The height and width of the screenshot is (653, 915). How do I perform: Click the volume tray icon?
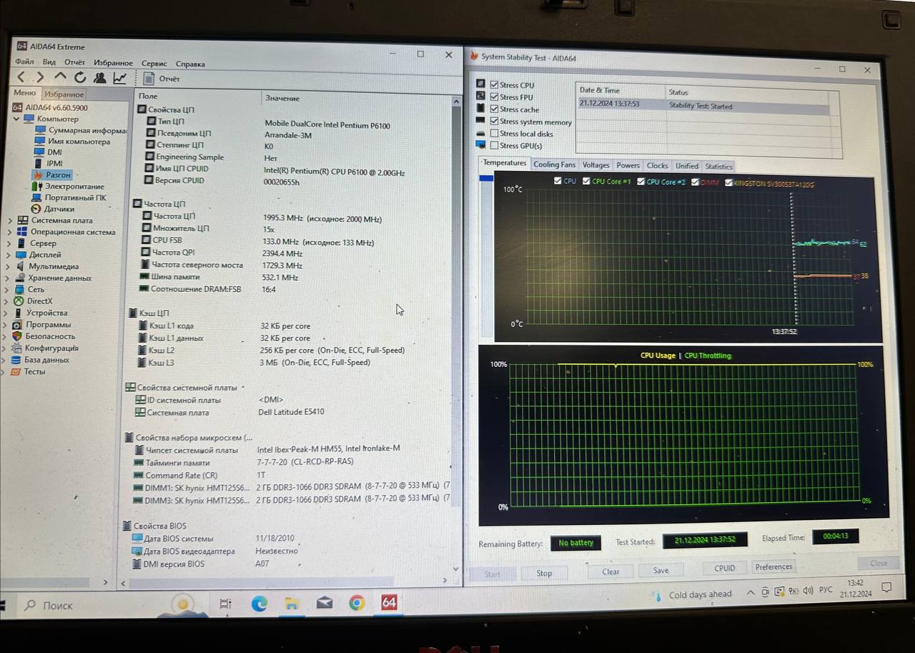point(808,591)
